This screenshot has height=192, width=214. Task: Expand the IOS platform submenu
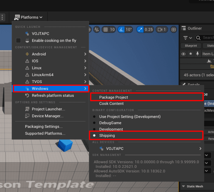pyautogui.click(x=50, y=61)
